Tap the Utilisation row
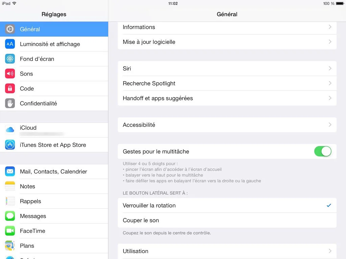346x259 pixels. pos(227,251)
